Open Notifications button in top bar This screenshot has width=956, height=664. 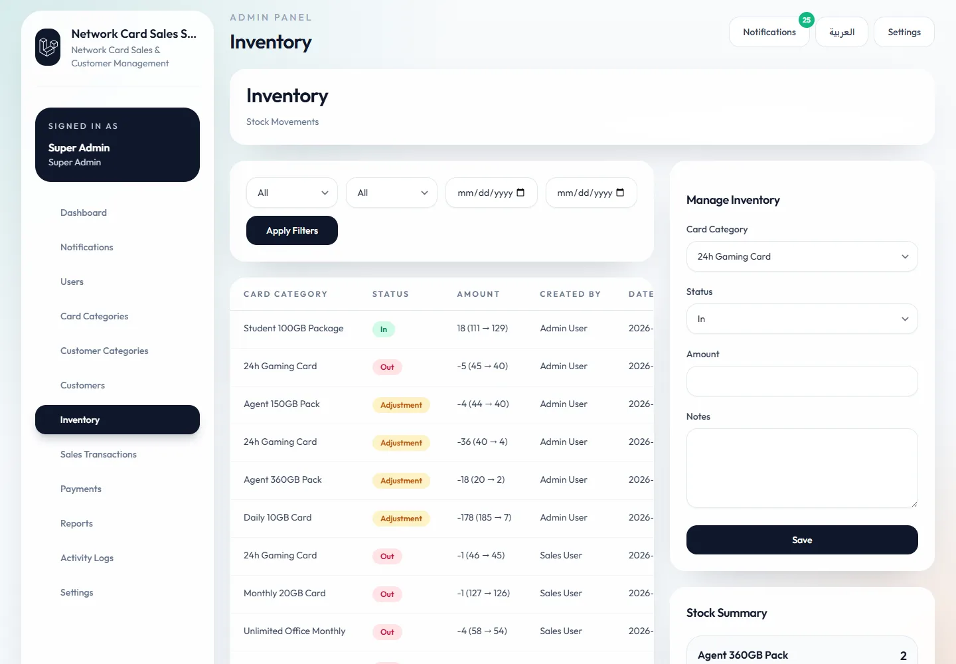(769, 32)
